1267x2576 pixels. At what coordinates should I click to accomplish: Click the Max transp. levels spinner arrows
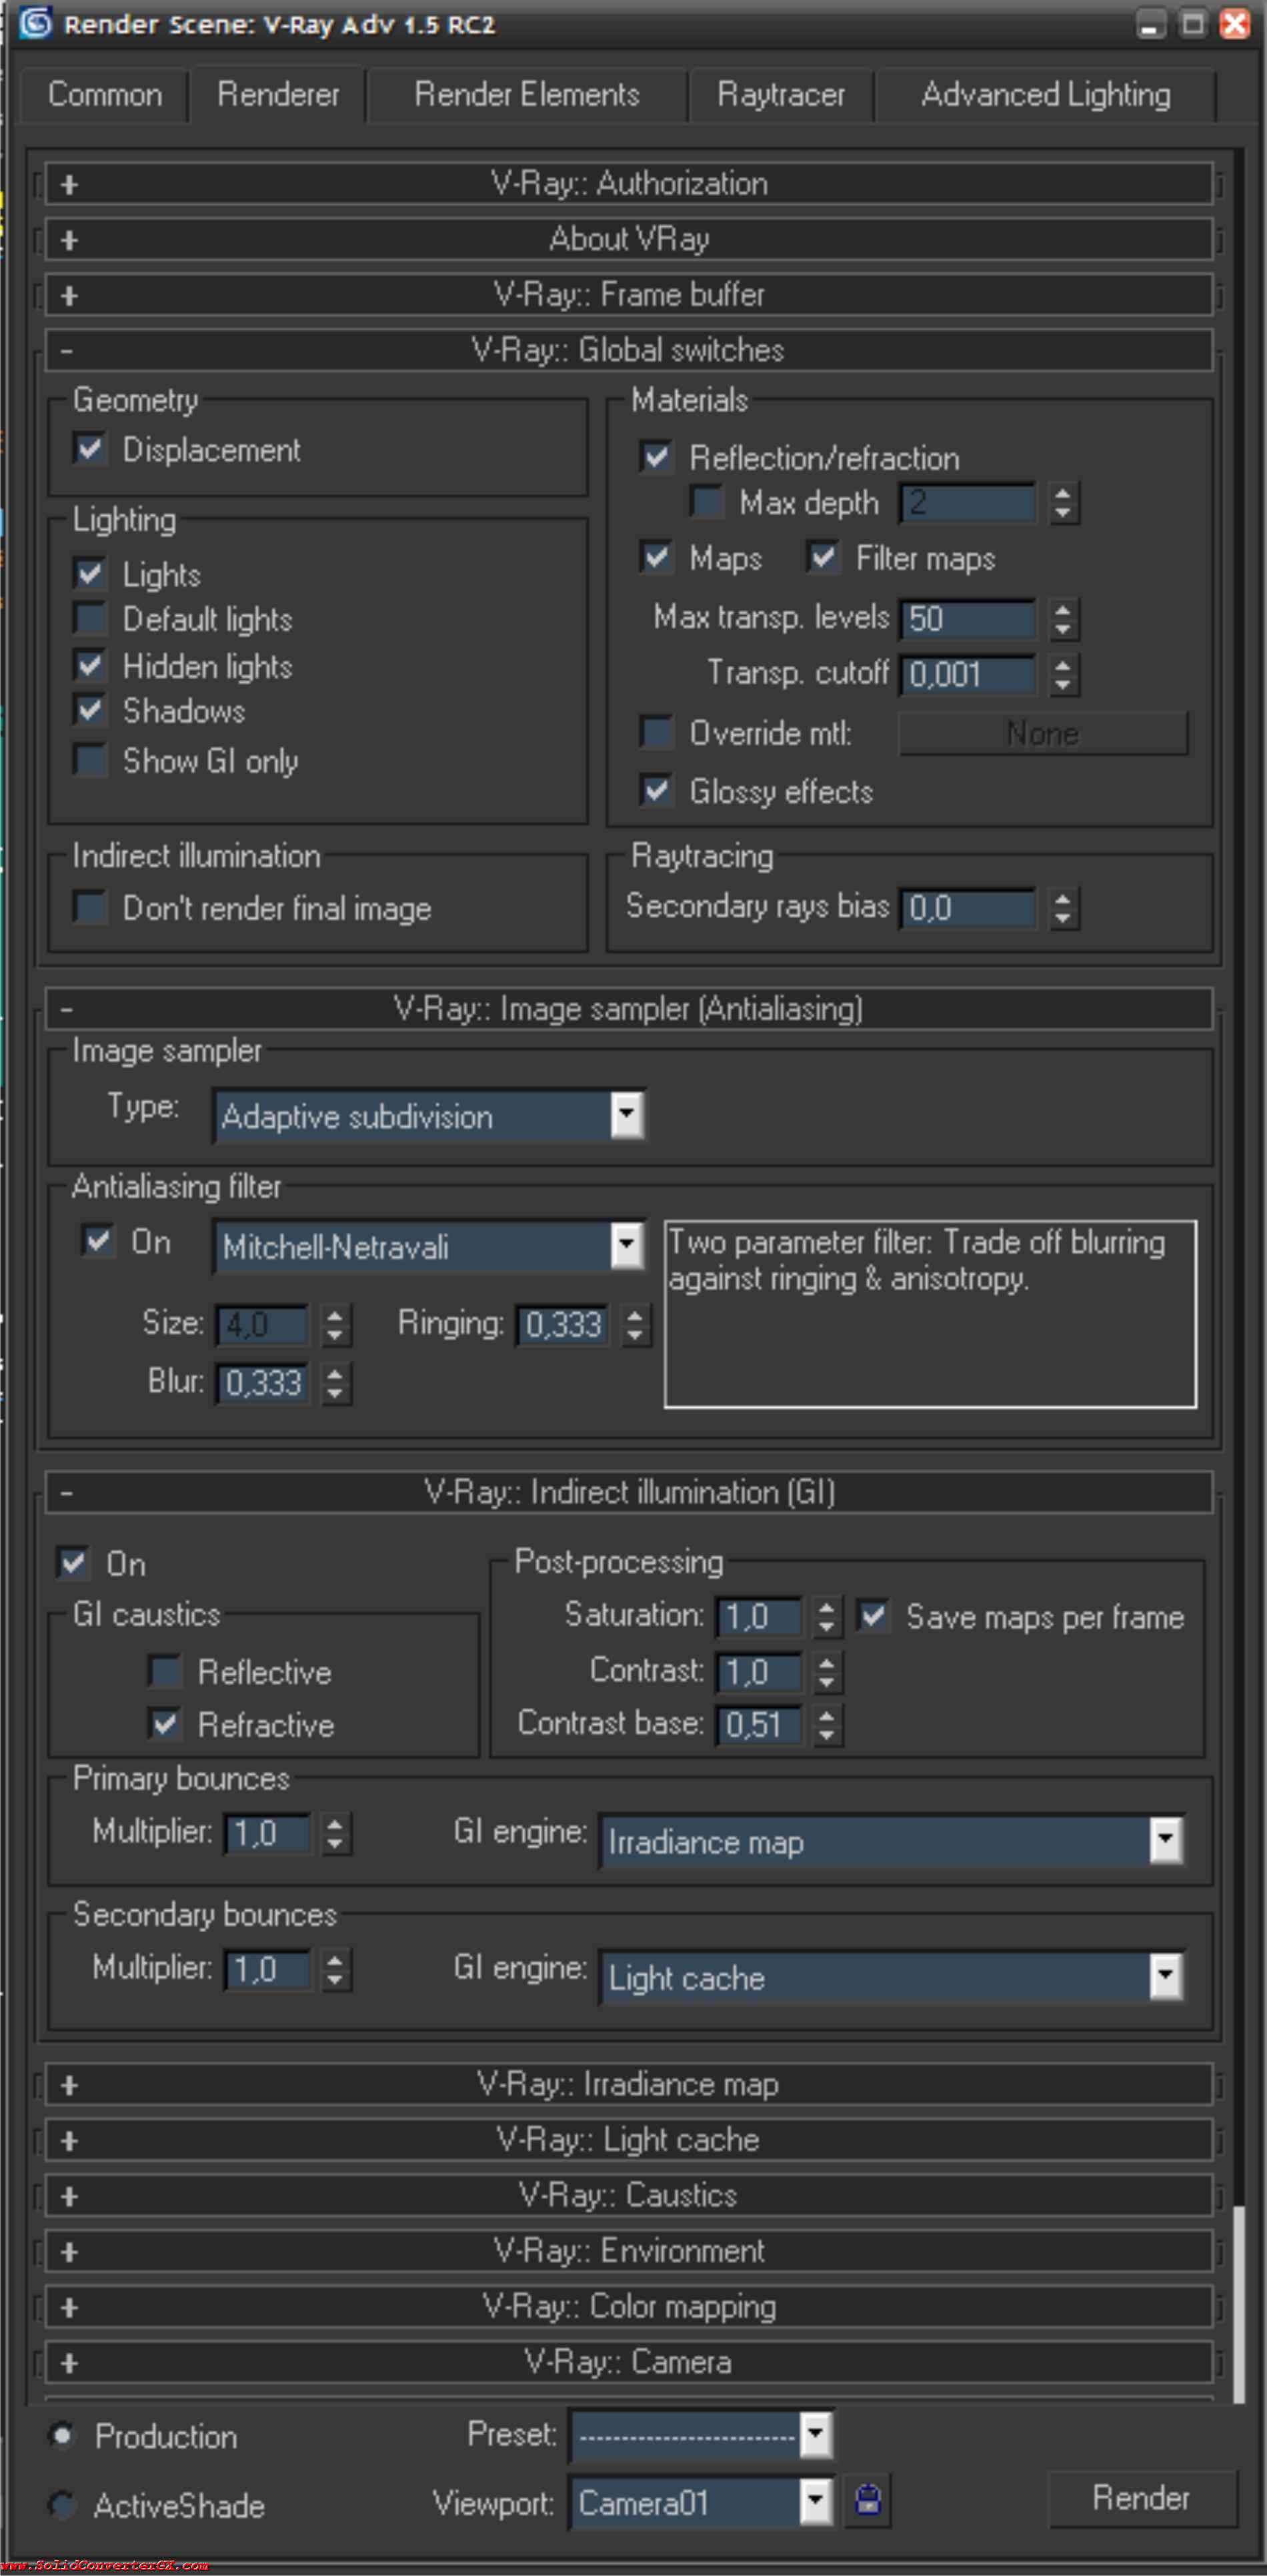pos(1063,619)
